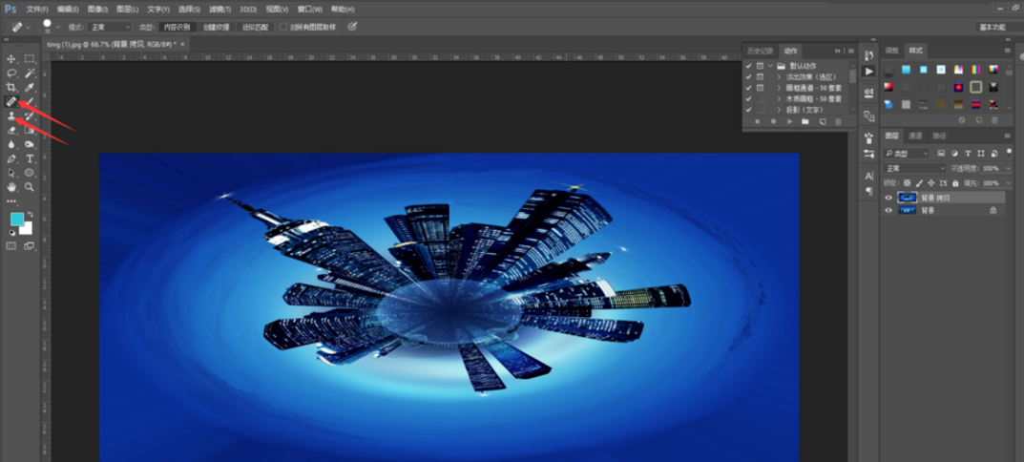Select the Horizontal Type tool
The width and height of the screenshot is (1024, 462).
pos(30,158)
